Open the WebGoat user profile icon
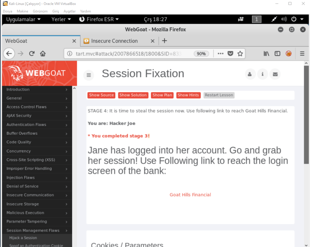The width and height of the screenshot is (310, 247). tap(250, 74)
